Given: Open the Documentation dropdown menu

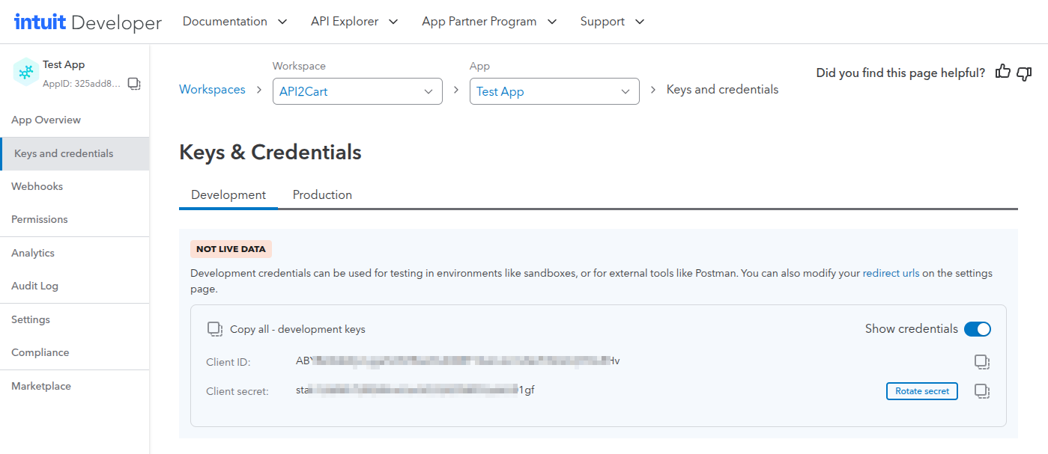Looking at the screenshot, I should pos(234,22).
